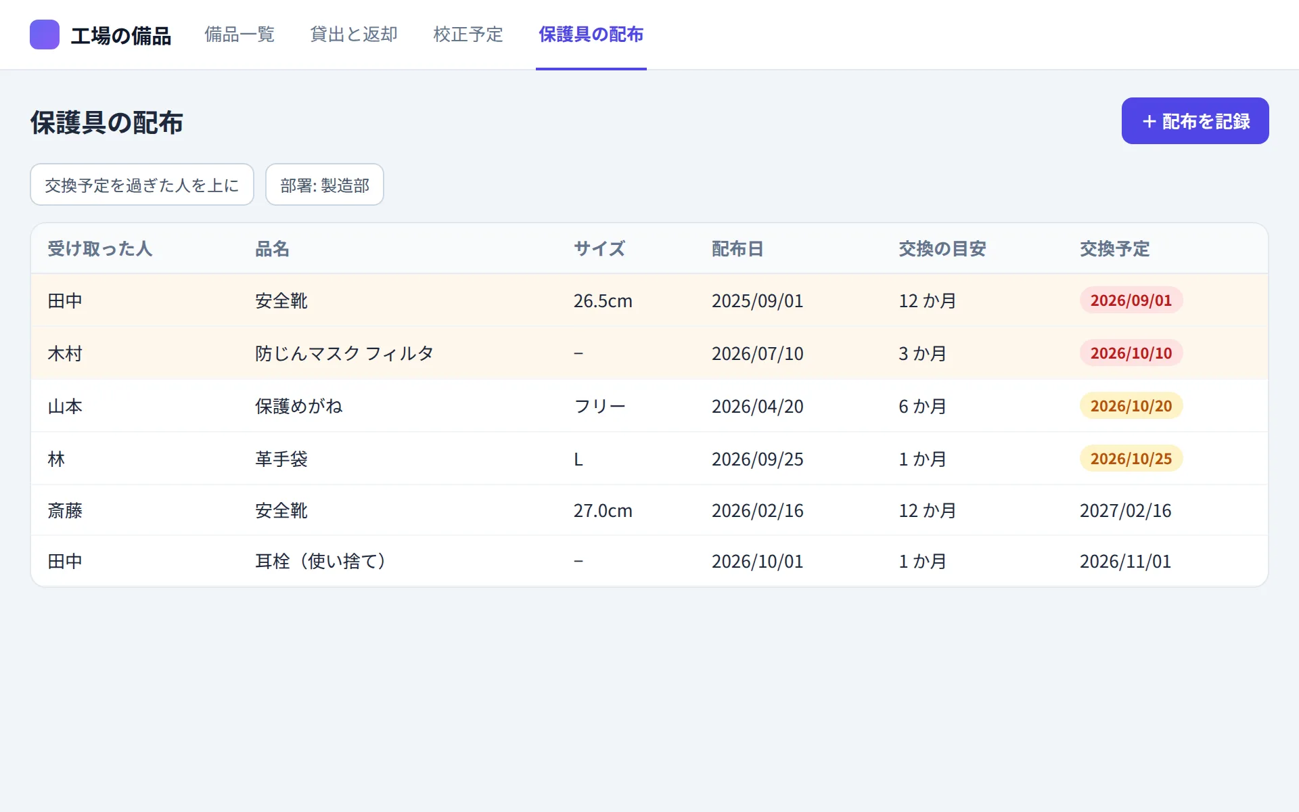Viewport: 1299px width, 812px height.
Task: Click 耳栓（使い捨て）item name
Action: coord(321,562)
